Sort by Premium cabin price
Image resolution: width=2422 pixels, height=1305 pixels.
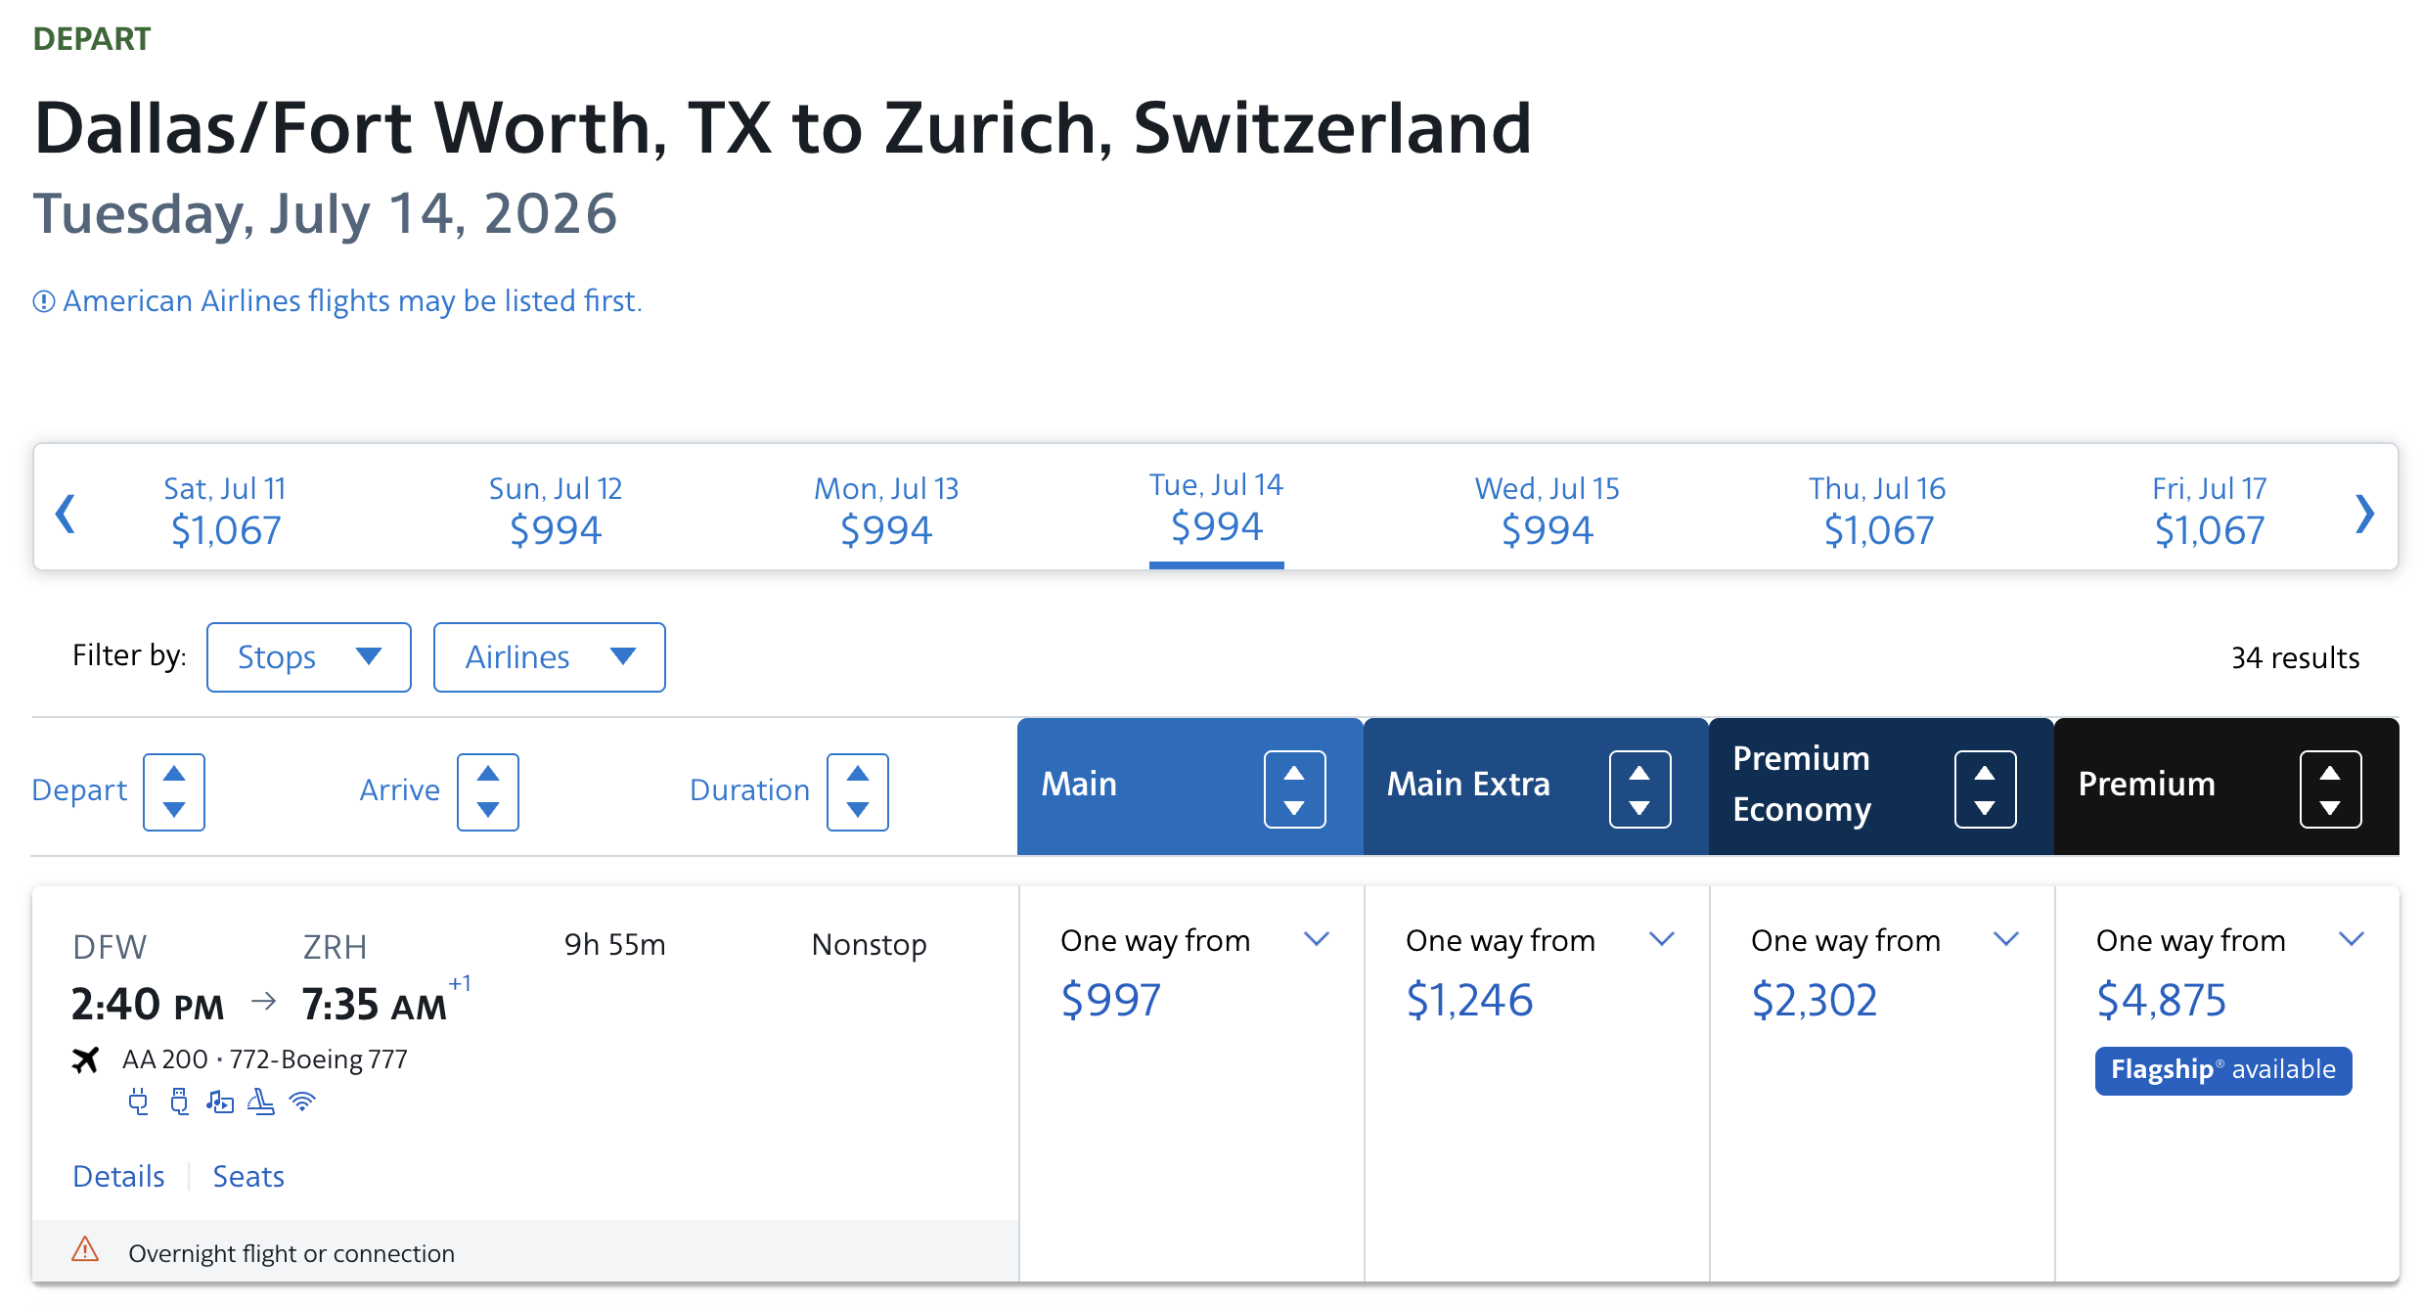click(x=2330, y=789)
